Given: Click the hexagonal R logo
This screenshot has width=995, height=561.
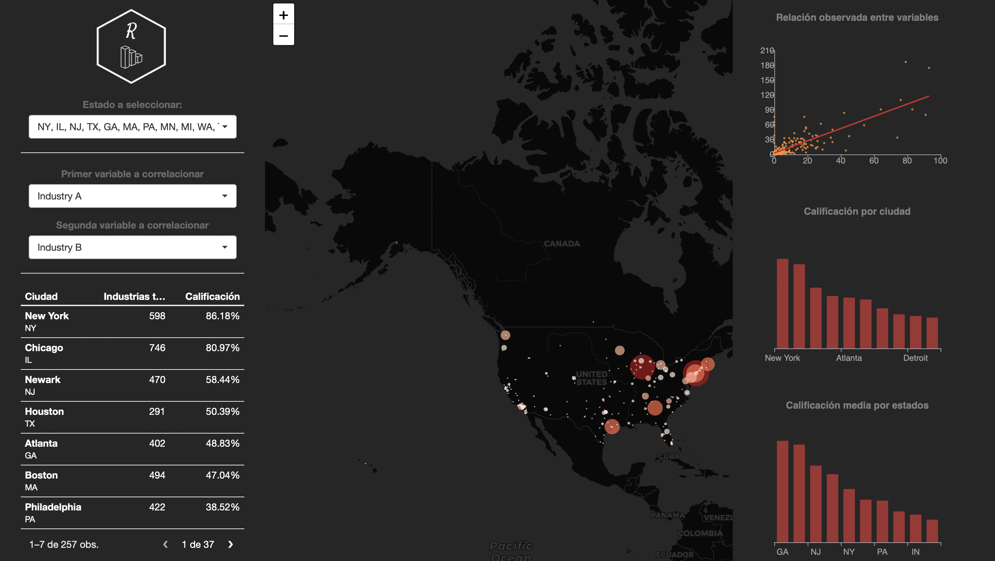Looking at the screenshot, I should (131, 46).
